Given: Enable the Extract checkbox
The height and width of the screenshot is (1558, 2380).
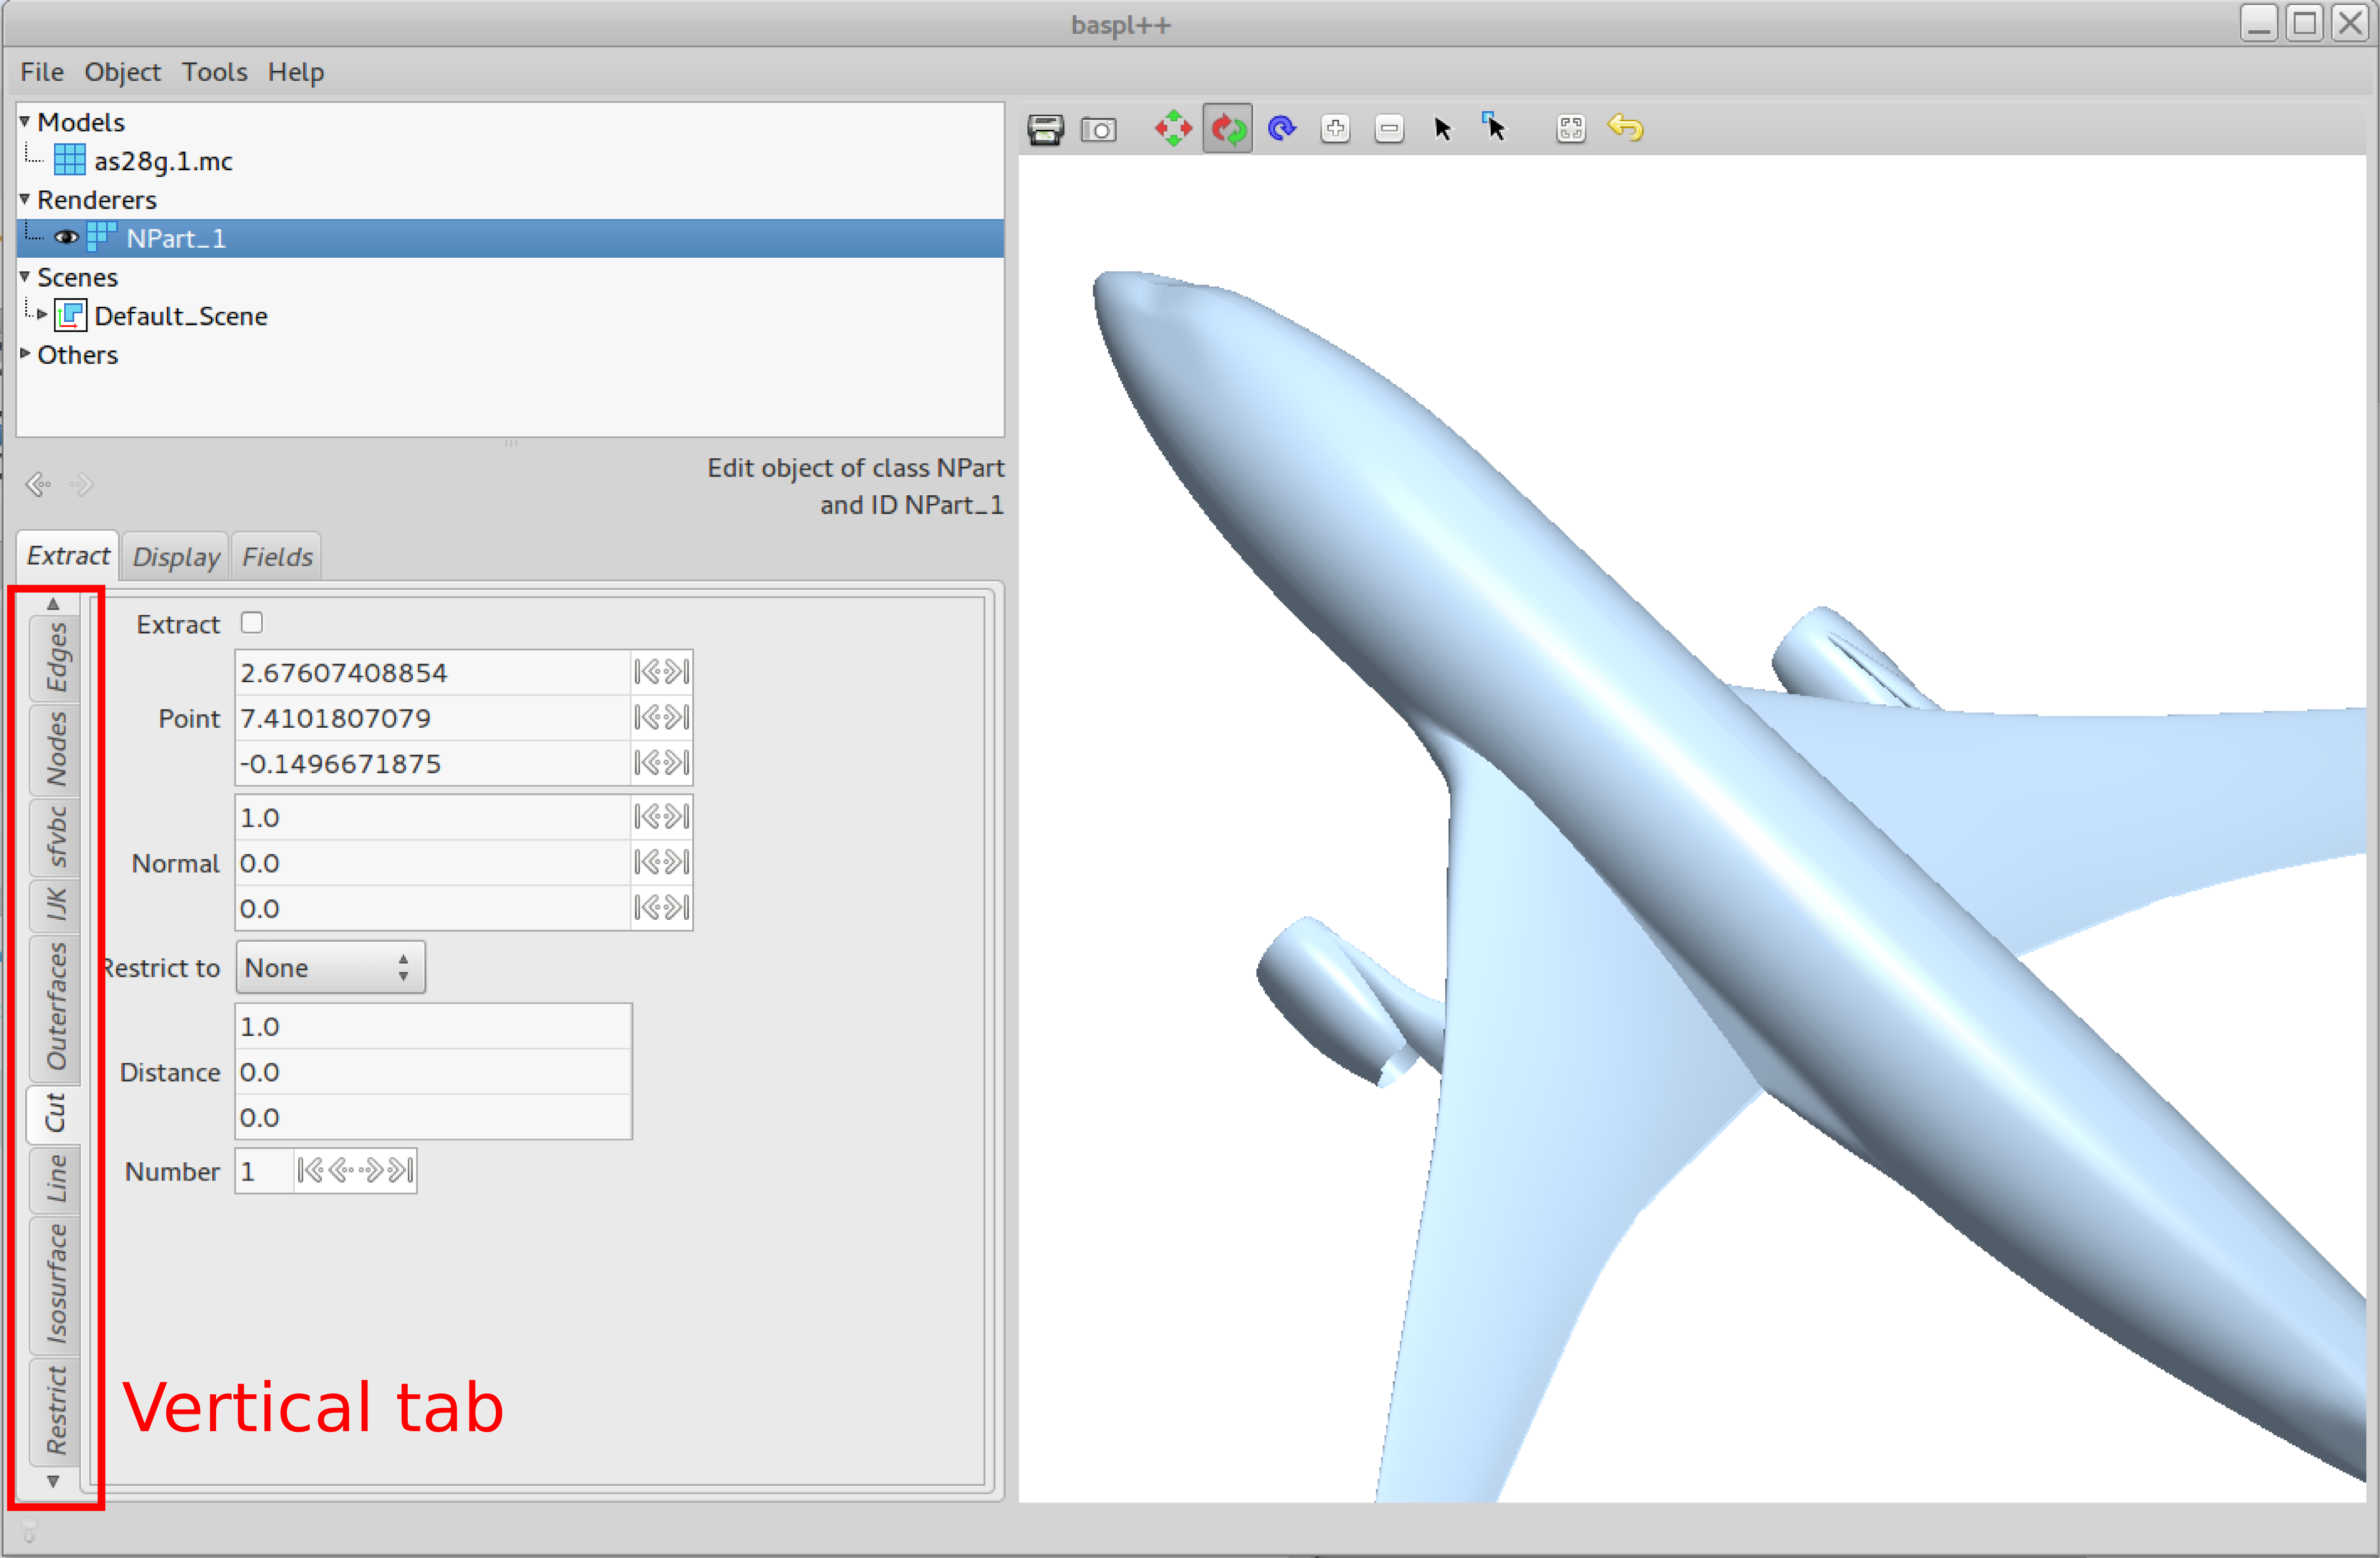Looking at the screenshot, I should [x=252, y=623].
